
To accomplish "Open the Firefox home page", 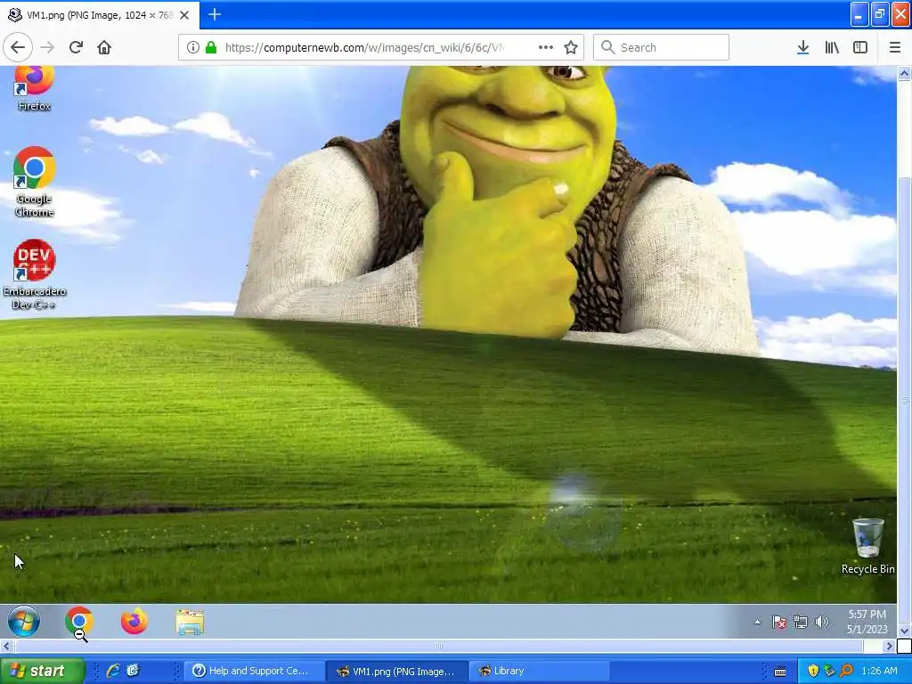I will 104,47.
